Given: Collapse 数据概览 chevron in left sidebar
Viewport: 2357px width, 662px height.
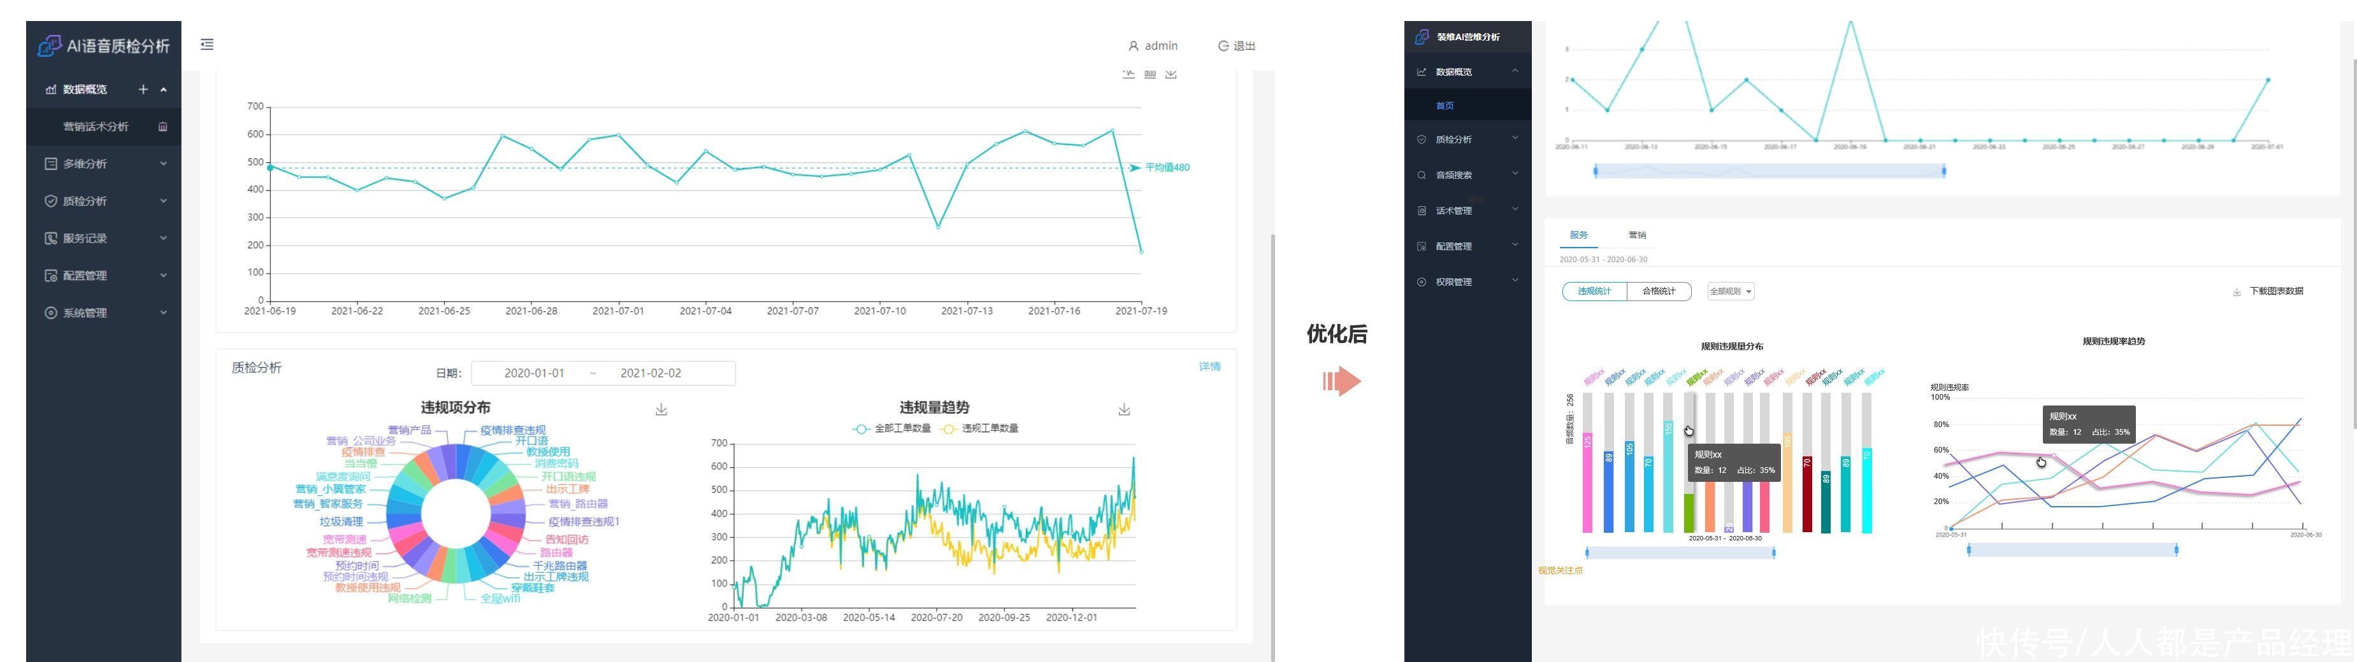Looking at the screenshot, I should 164,90.
